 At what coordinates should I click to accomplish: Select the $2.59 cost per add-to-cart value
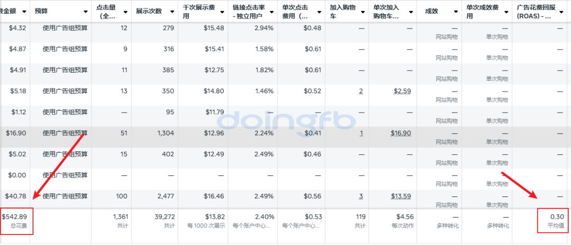click(402, 91)
